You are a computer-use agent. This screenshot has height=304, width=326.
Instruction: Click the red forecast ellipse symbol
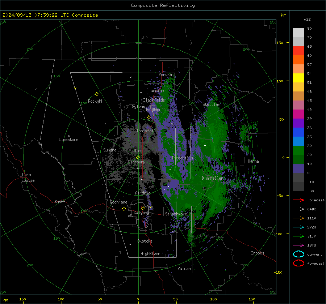[x=298, y=263]
